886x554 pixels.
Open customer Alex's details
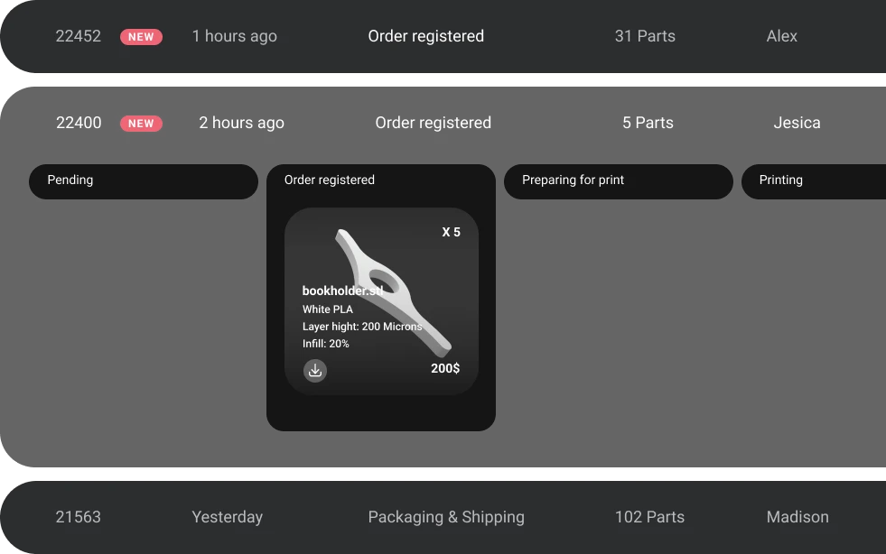pyautogui.click(x=781, y=37)
